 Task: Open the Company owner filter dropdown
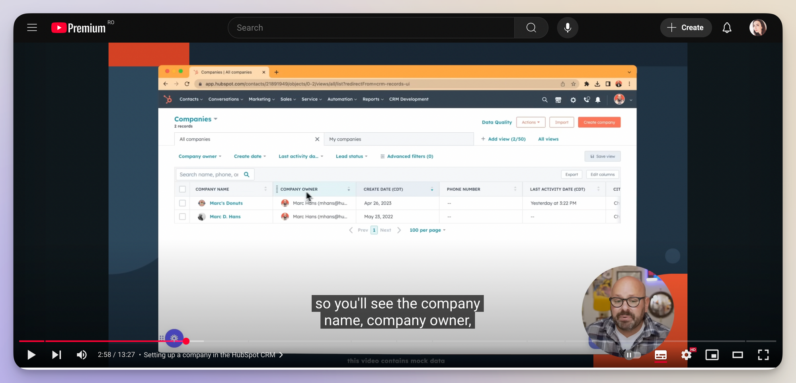(200, 157)
